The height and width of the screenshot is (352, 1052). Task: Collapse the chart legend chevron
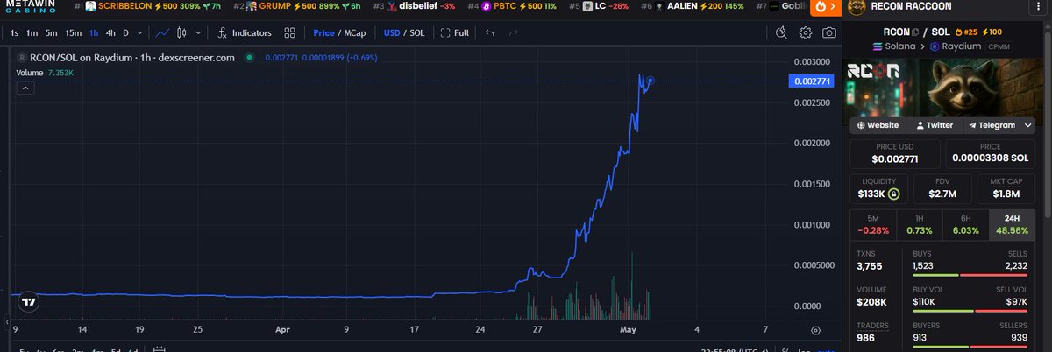click(x=25, y=88)
